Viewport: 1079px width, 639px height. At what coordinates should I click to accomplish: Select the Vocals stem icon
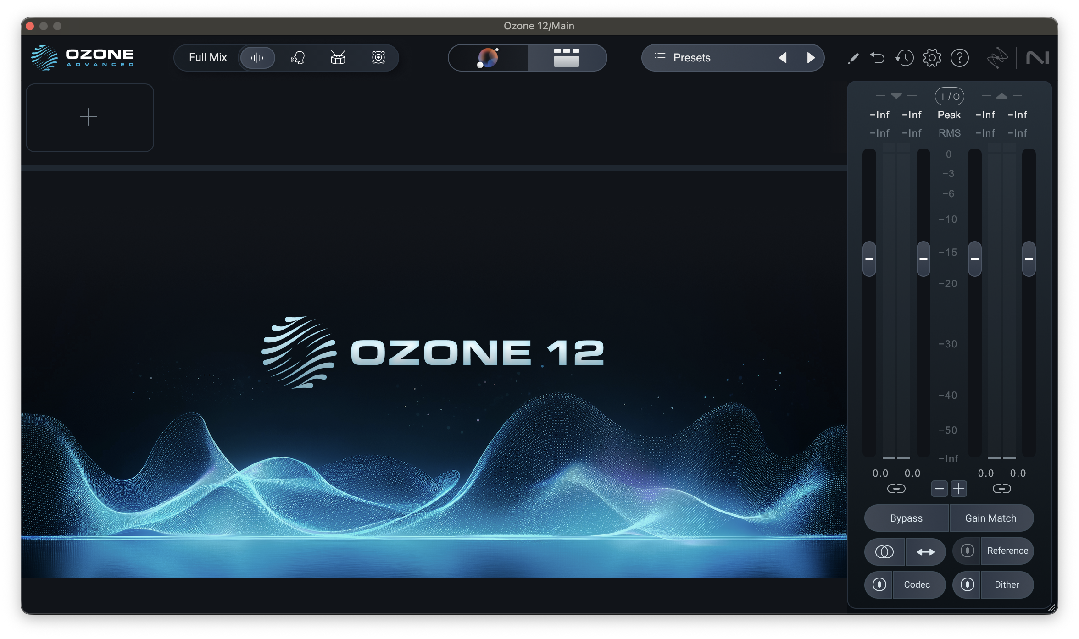(297, 57)
